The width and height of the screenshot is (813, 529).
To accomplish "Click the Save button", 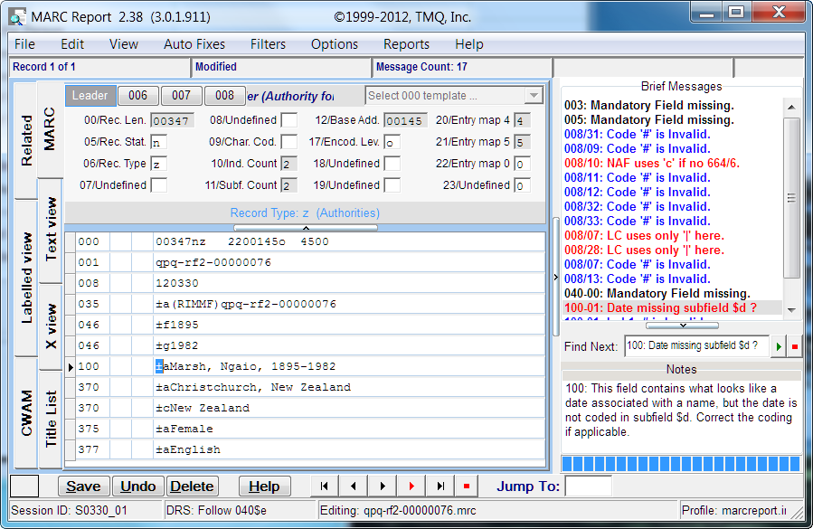I will coord(83,486).
